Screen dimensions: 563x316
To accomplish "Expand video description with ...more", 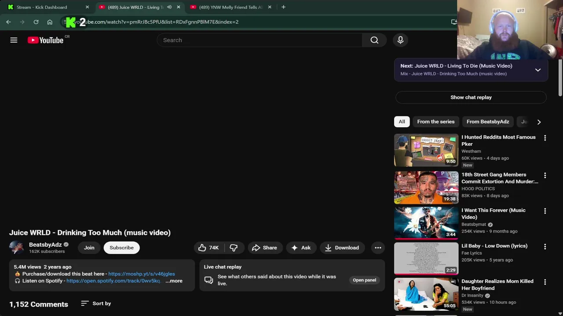I will (x=174, y=281).
